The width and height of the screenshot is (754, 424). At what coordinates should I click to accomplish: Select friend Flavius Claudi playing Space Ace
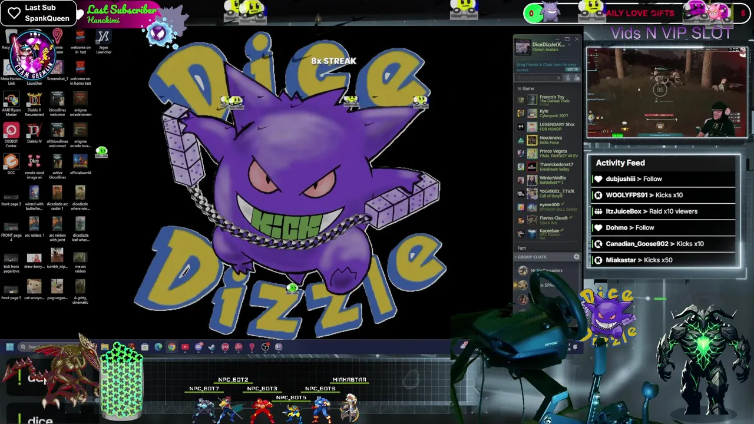point(548,220)
